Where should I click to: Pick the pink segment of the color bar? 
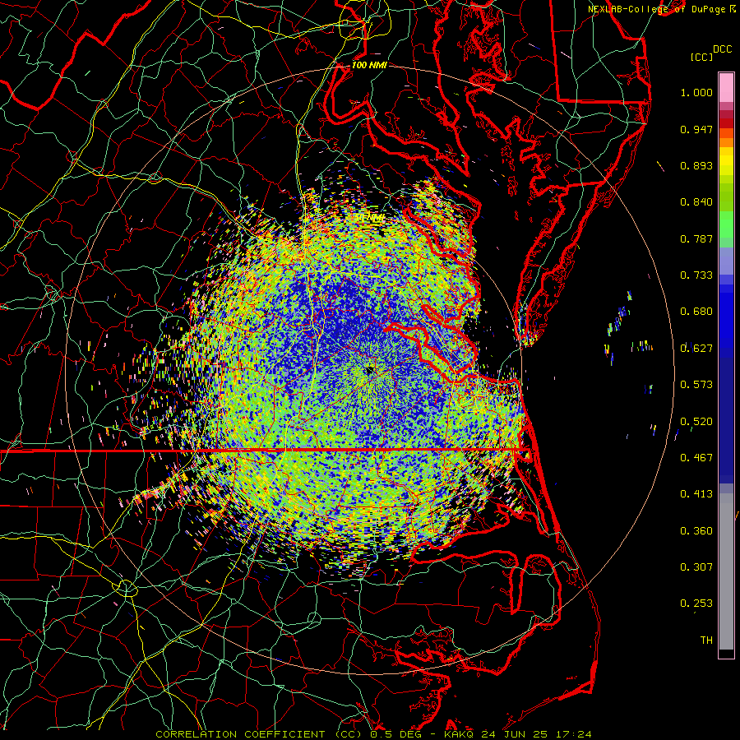tap(726, 87)
